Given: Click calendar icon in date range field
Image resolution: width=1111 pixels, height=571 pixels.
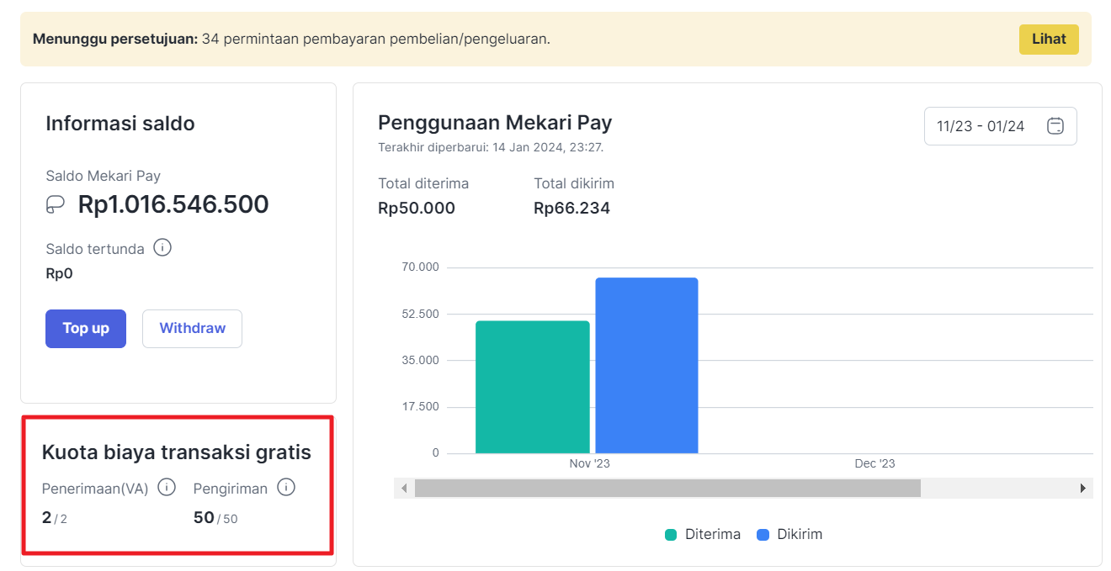Looking at the screenshot, I should click(x=1055, y=126).
